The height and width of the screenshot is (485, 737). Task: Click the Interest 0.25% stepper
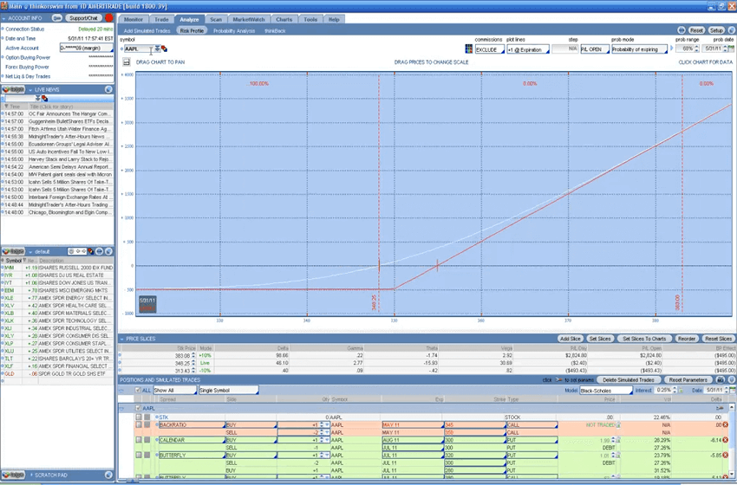pyautogui.click(x=675, y=390)
